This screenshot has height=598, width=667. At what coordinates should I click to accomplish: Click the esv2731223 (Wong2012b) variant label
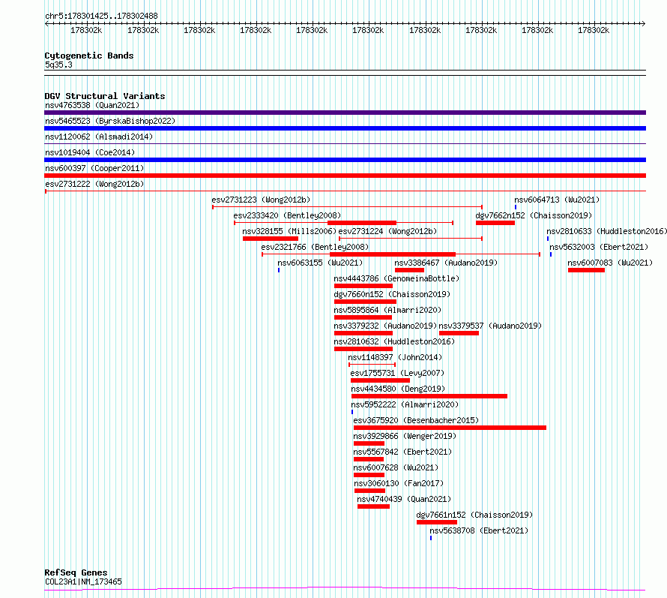click(x=262, y=200)
